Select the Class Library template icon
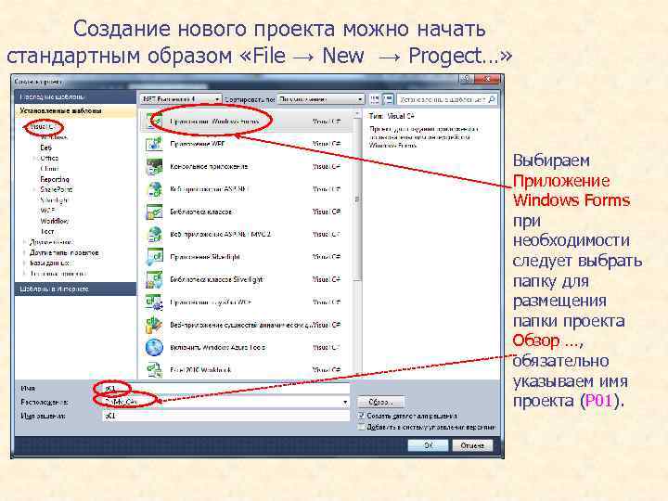Image resolution: width=668 pixels, height=501 pixels. click(x=154, y=212)
